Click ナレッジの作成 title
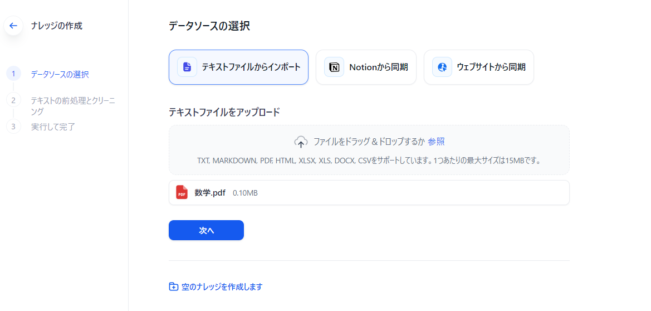Image resolution: width=651 pixels, height=311 pixels. [x=57, y=26]
